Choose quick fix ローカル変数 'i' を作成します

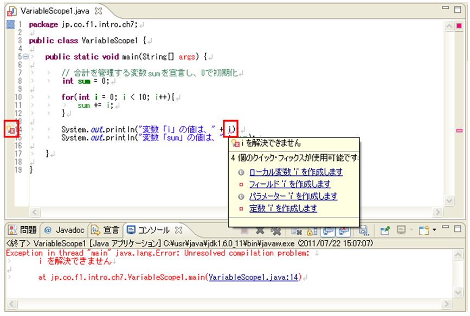(x=295, y=172)
